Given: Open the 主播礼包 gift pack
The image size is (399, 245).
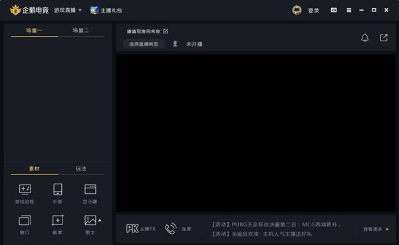Looking at the screenshot, I should click(106, 10).
